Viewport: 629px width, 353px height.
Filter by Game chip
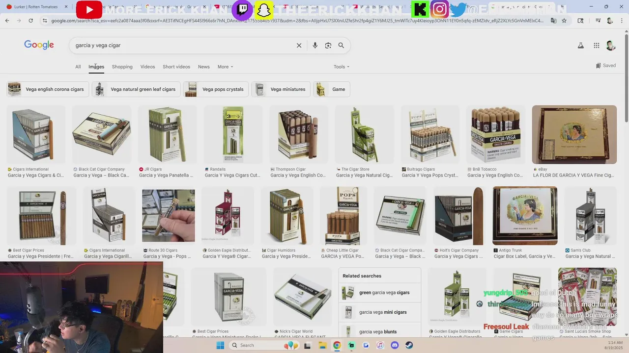coord(332,89)
